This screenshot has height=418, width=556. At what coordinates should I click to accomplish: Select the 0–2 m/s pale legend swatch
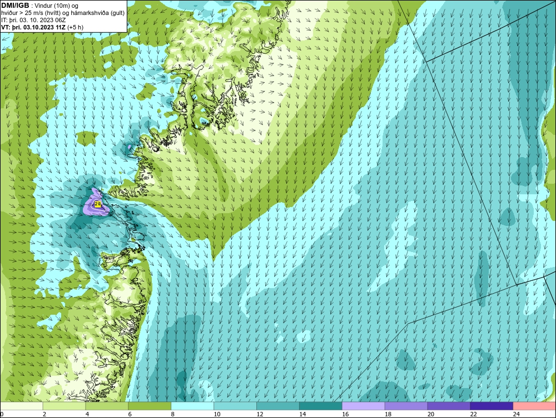pyautogui.click(x=22, y=406)
